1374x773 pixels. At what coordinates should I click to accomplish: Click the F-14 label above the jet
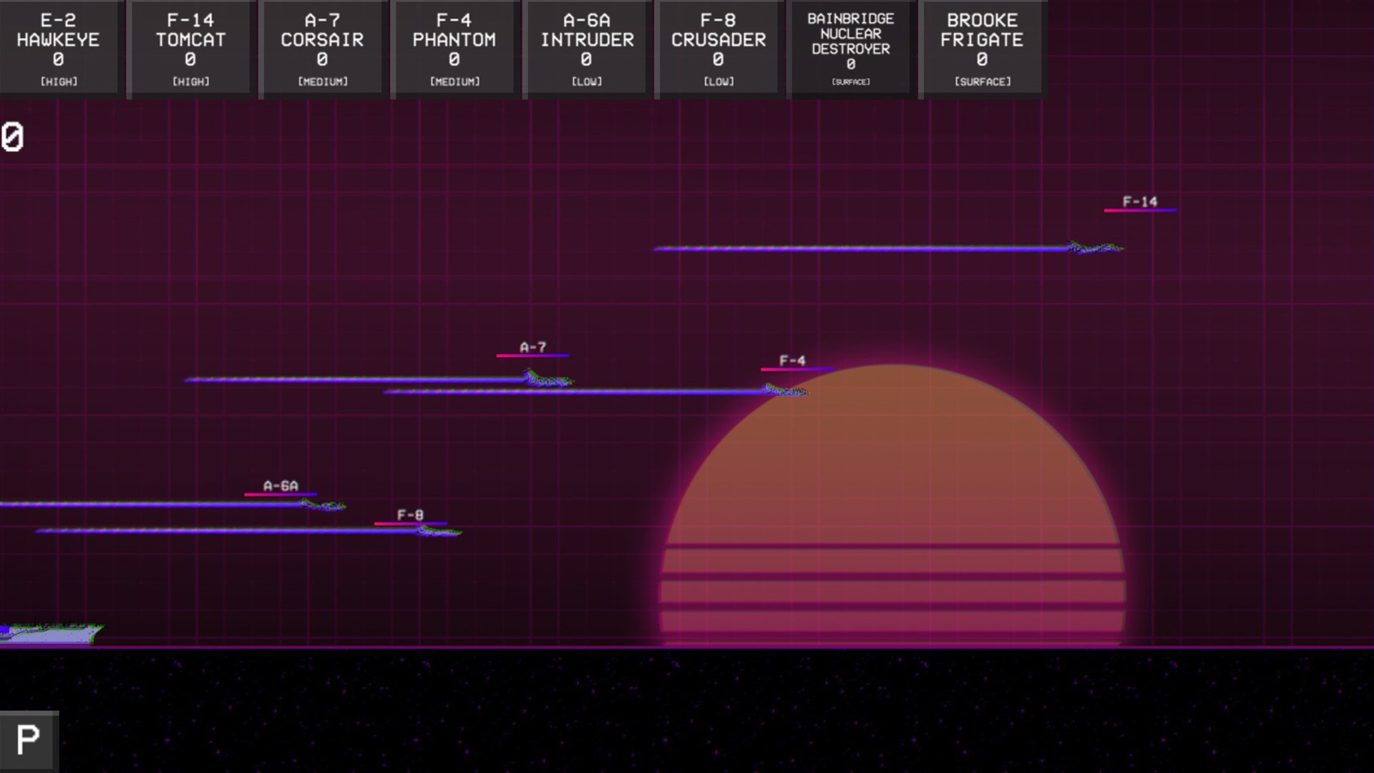pyautogui.click(x=1139, y=202)
